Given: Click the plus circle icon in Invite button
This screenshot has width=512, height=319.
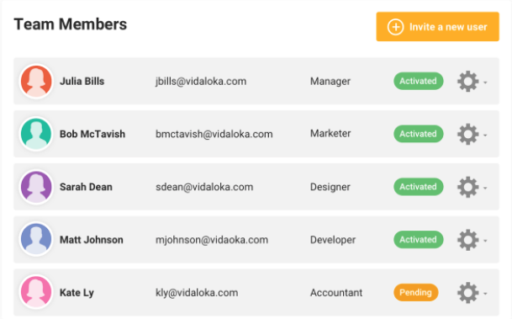Looking at the screenshot, I should pyautogui.click(x=395, y=27).
